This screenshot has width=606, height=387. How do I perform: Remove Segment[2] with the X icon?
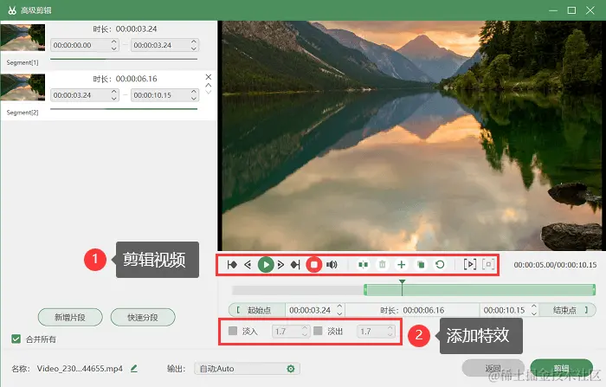coord(209,77)
